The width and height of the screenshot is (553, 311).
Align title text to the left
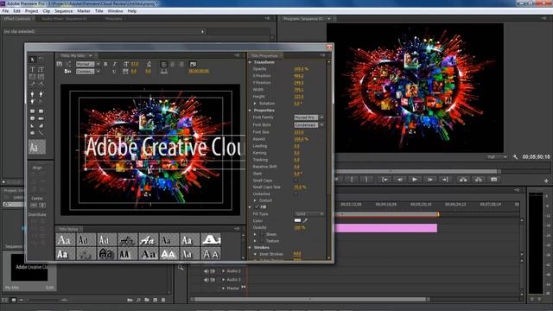163,64
